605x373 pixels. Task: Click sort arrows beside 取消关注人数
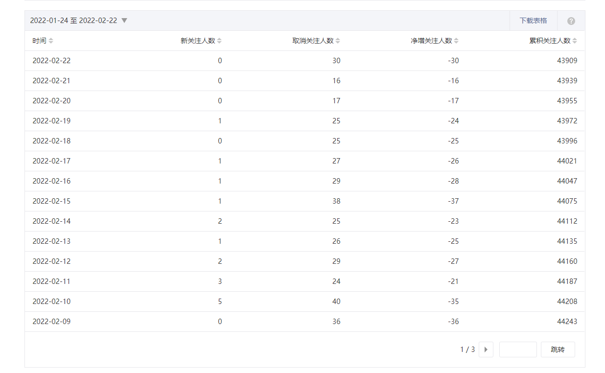point(338,41)
